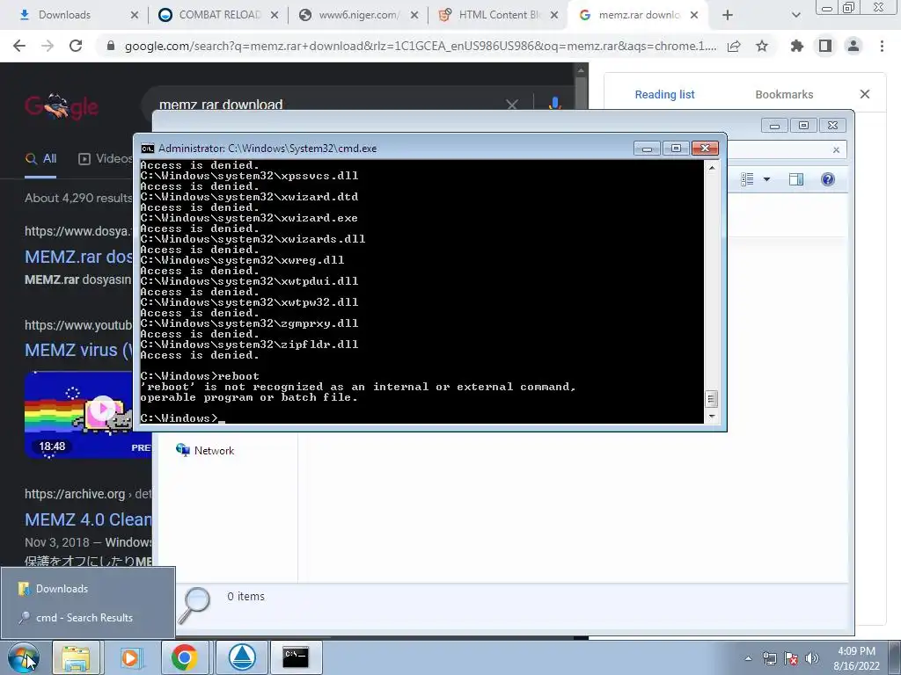Play the Nyan cat video thumbnail
Image resolution: width=901 pixels, height=675 pixels.
coord(103,408)
